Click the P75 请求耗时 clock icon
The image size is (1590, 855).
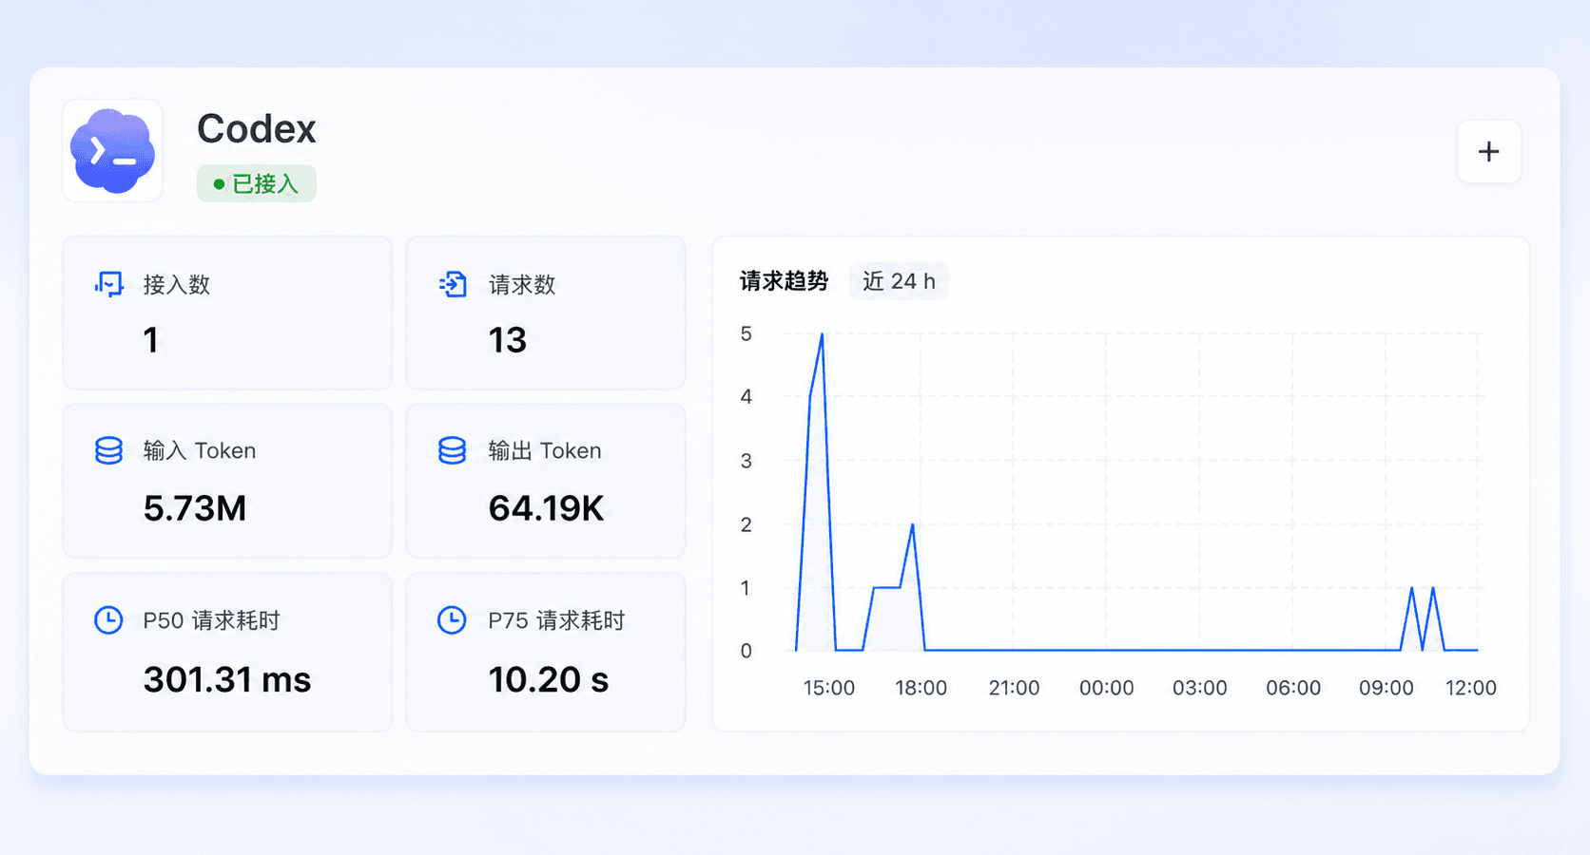click(452, 620)
